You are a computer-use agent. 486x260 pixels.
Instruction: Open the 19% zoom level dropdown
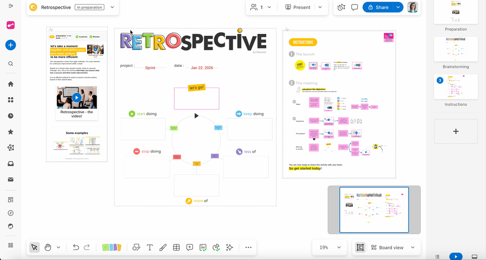[x=331, y=247]
